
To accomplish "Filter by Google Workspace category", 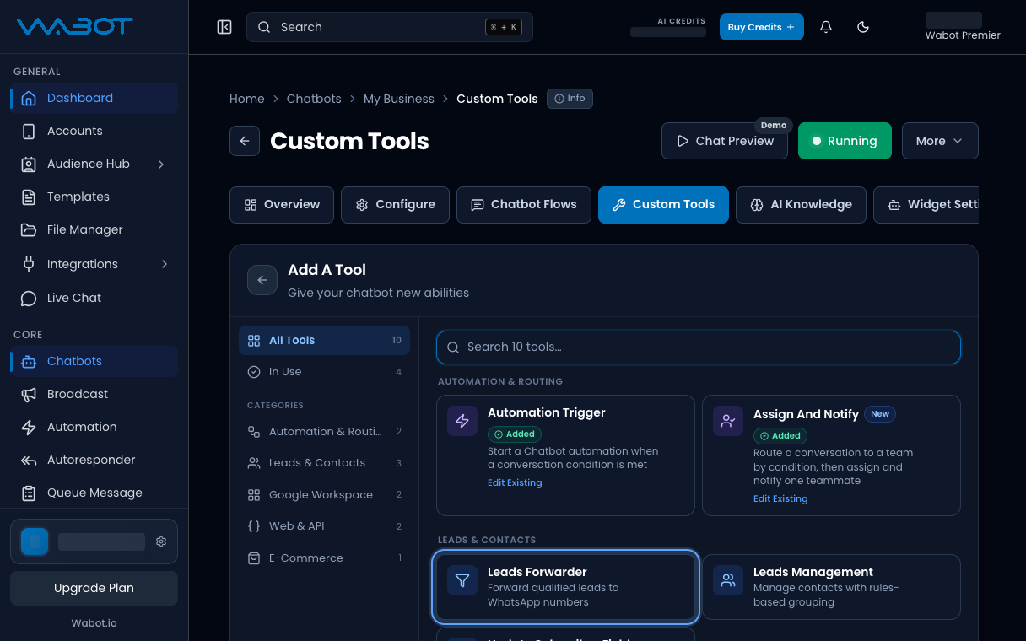I will (x=325, y=495).
